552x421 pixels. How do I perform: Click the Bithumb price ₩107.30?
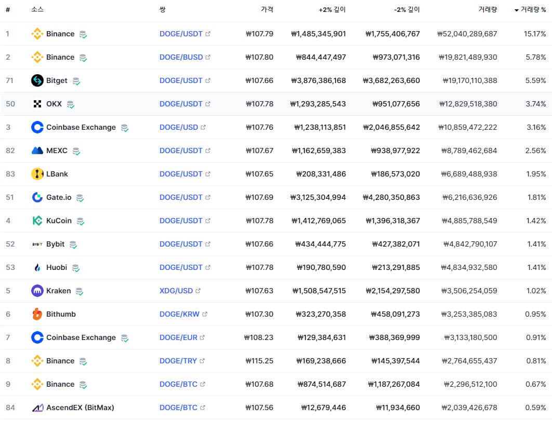(x=259, y=314)
